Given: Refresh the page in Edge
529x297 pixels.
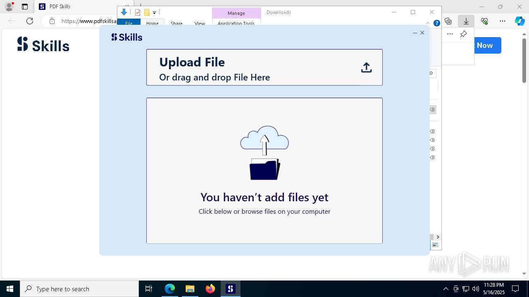Looking at the screenshot, I should coord(30,21).
